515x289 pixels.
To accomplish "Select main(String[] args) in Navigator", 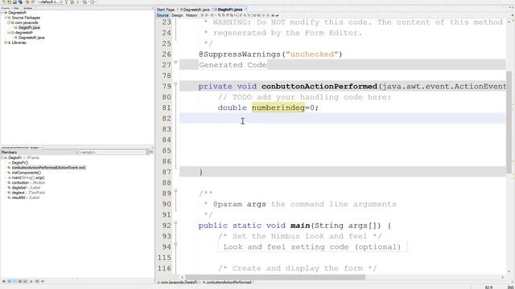I will (28, 177).
